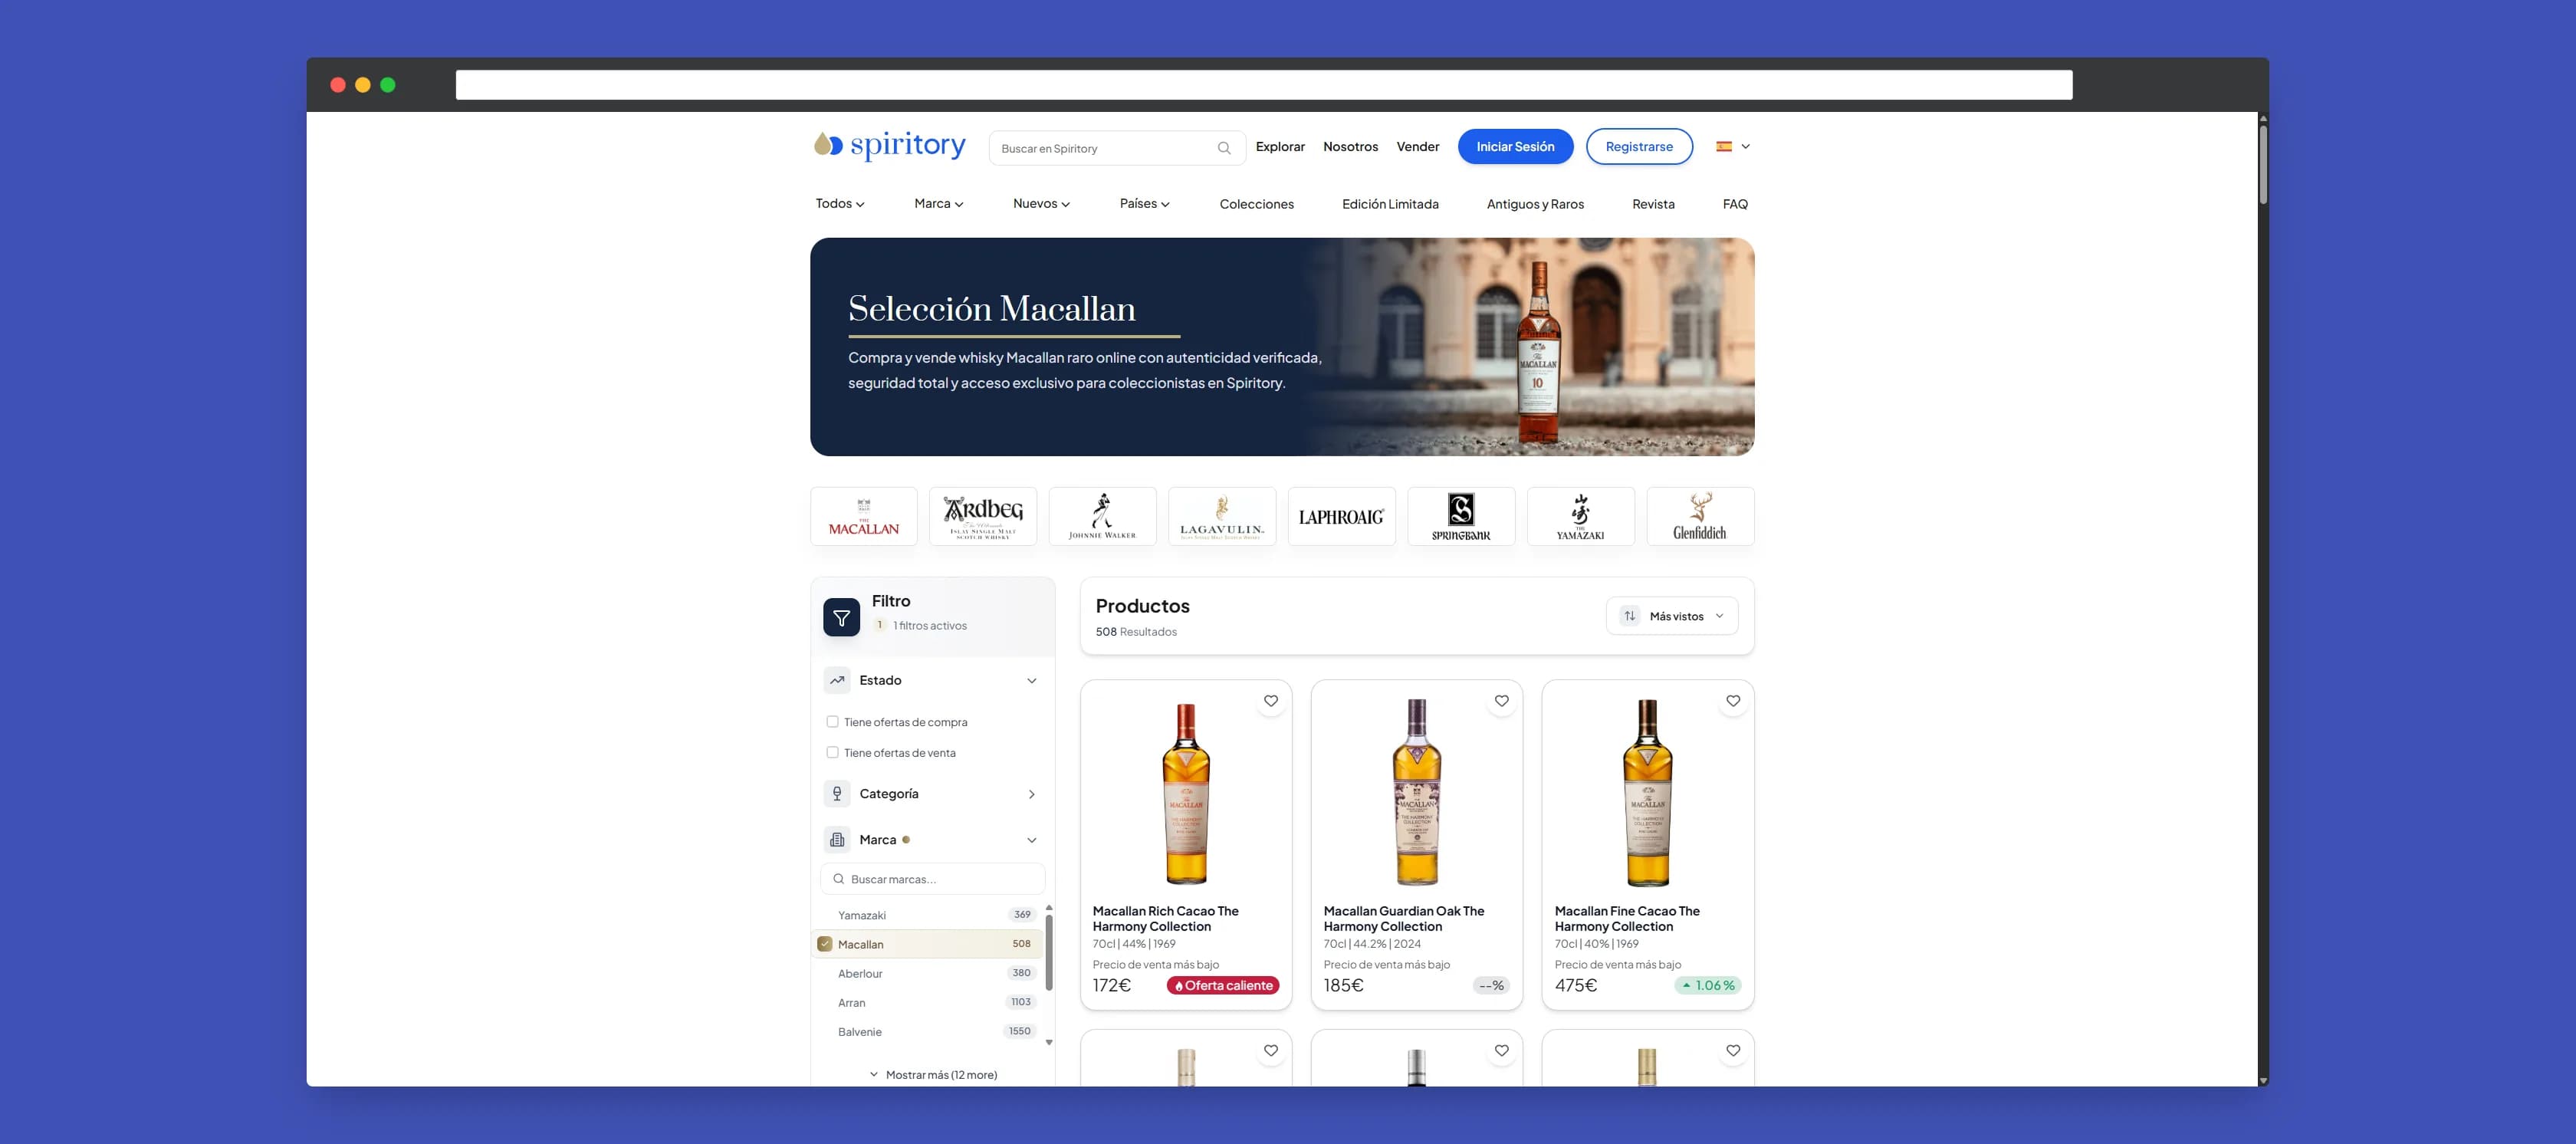The height and width of the screenshot is (1144, 2576).
Task: Click the search magnifier icon
Action: coord(1223,148)
